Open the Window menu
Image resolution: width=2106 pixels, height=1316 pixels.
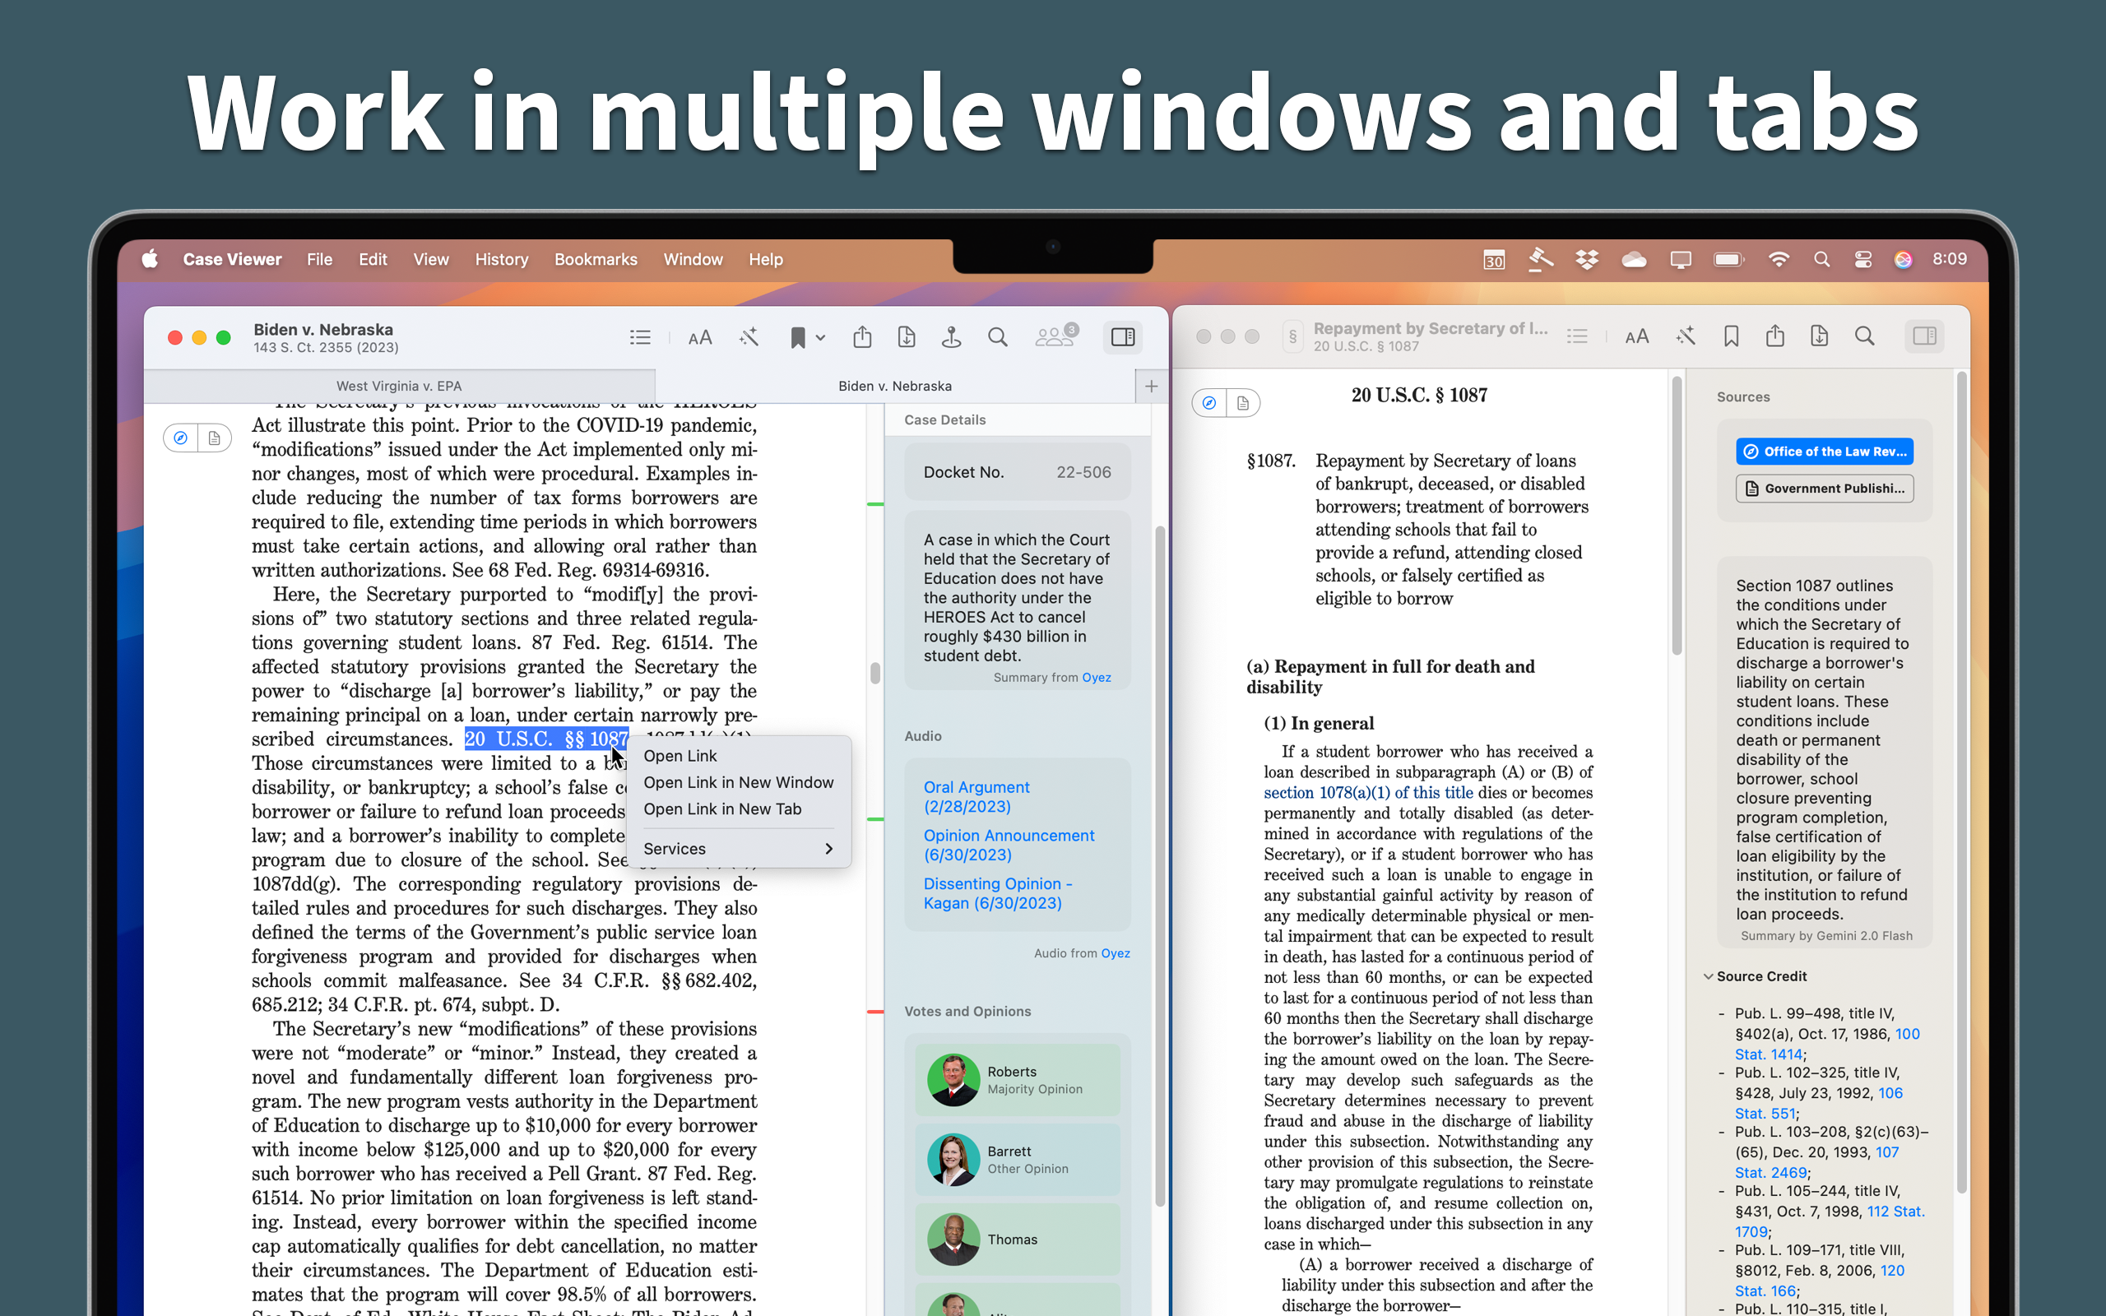pos(693,259)
